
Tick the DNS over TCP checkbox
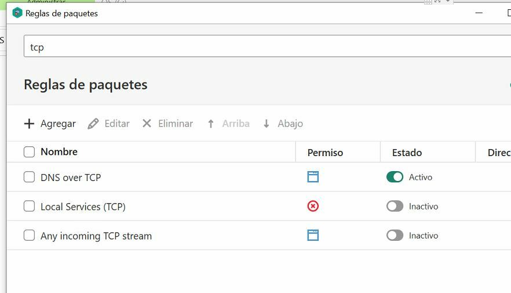pos(29,177)
